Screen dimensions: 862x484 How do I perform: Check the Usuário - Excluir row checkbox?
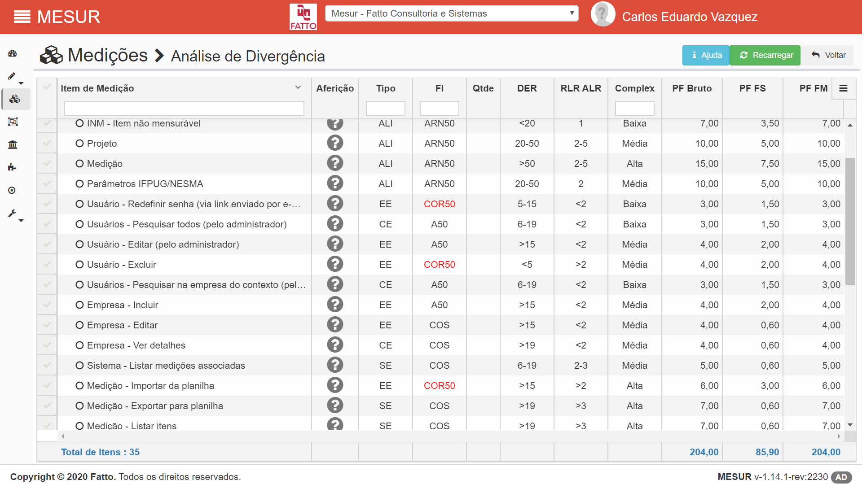pos(47,264)
